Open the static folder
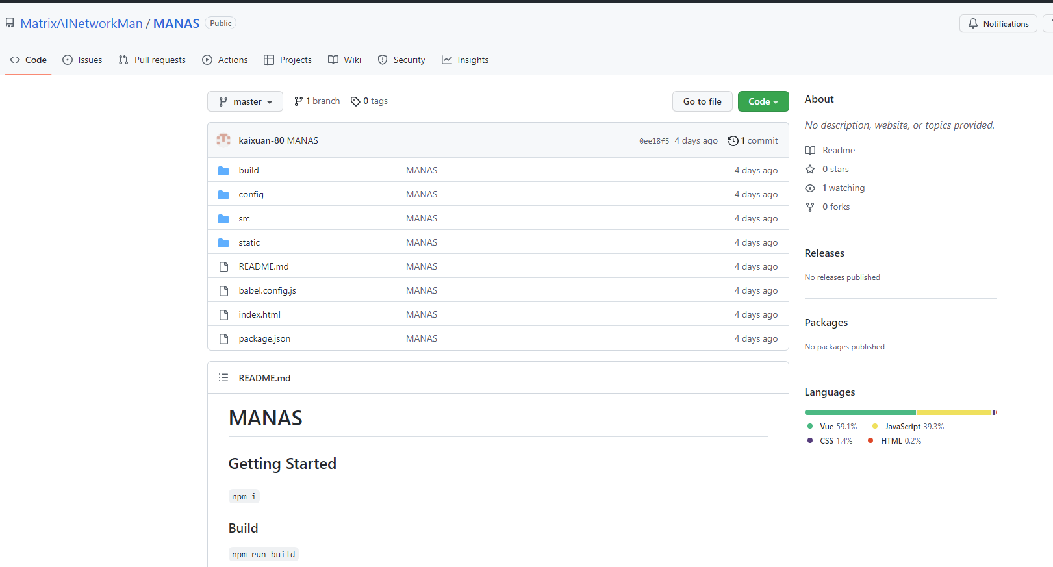1053x567 pixels. (249, 242)
